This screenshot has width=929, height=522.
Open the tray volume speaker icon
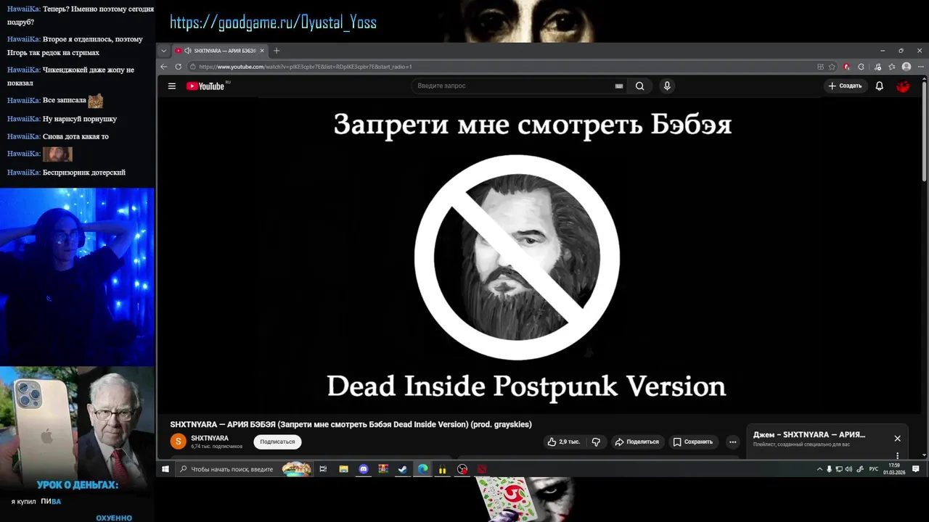click(x=849, y=469)
